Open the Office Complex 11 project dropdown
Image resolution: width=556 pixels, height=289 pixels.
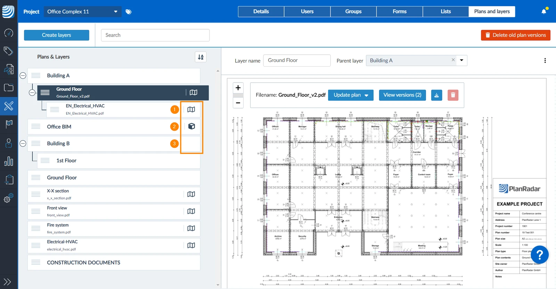click(82, 12)
